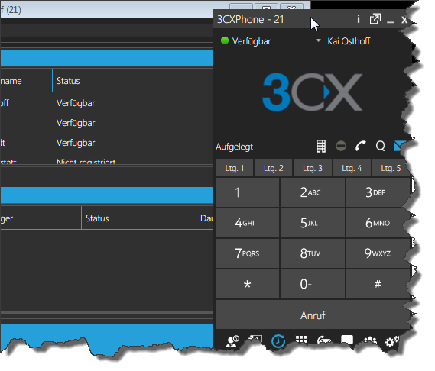This screenshot has height=371, width=435.
Task: Tap the hash key on keypad
Action: point(378,284)
